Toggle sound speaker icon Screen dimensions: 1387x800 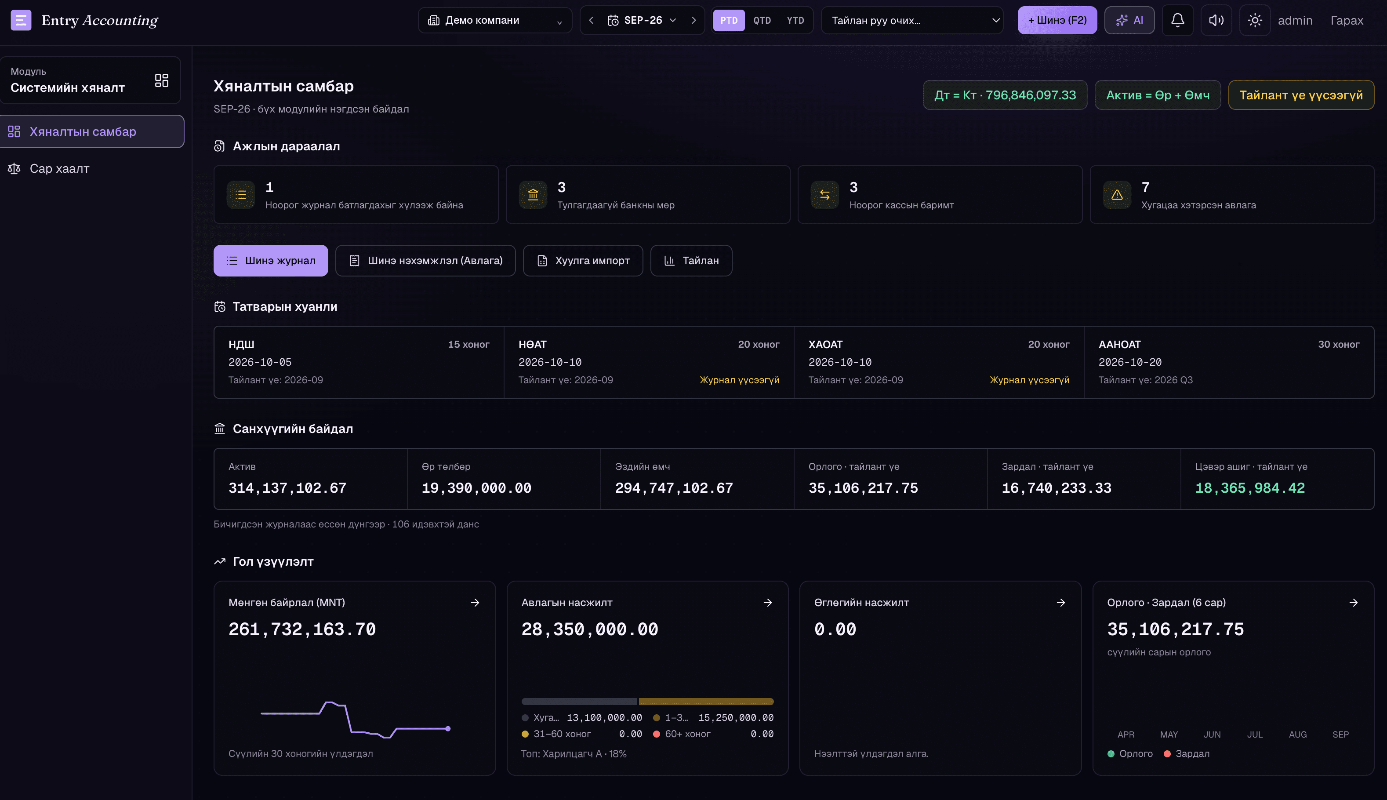(1216, 20)
